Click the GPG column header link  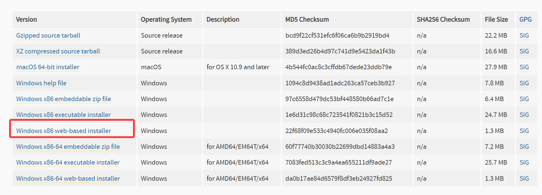525,19
